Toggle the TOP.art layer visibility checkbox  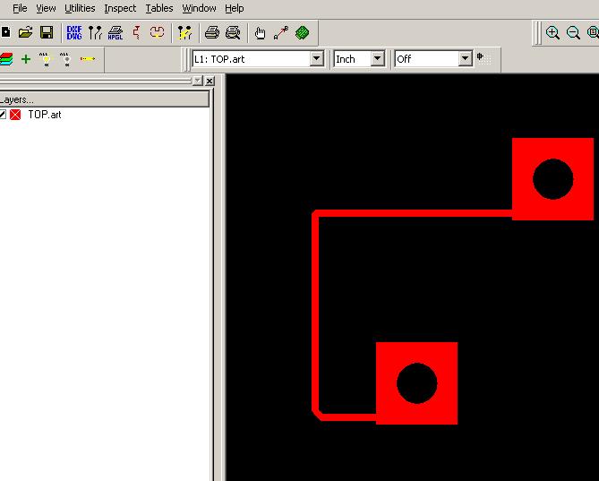[x=3, y=115]
